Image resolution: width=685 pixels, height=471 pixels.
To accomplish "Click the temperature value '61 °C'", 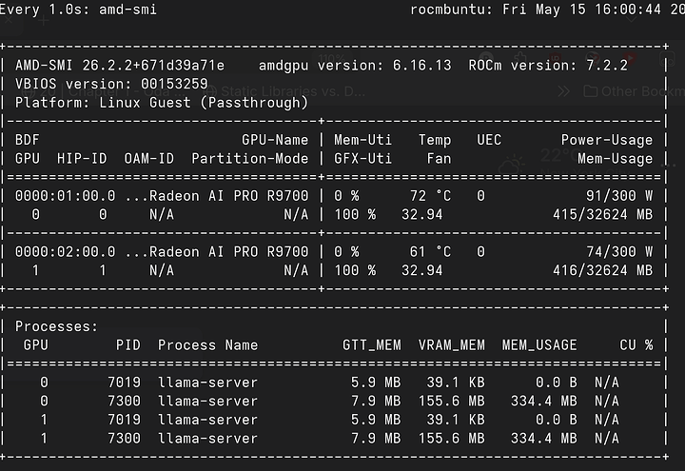I will tap(430, 251).
